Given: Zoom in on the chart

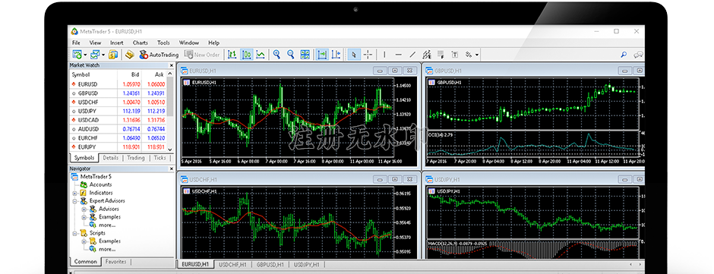Looking at the screenshot, I should tap(276, 55).
